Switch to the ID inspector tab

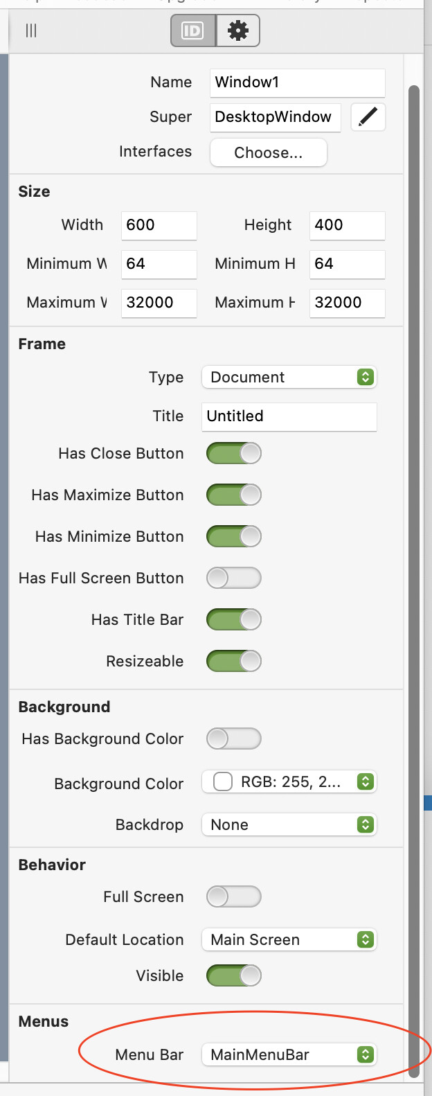[192, 31]
